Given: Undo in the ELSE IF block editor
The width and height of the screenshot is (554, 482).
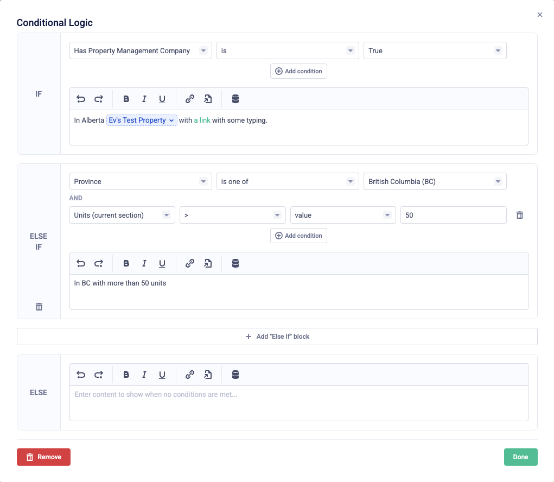Looking at the screenshot, I should coord(81,263).
